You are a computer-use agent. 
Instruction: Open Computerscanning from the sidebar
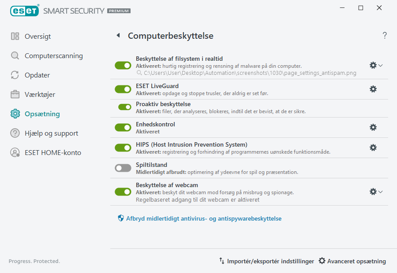tap(54, 55)
